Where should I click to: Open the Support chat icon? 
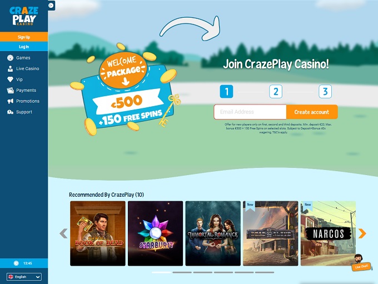(x=10, y=112)
